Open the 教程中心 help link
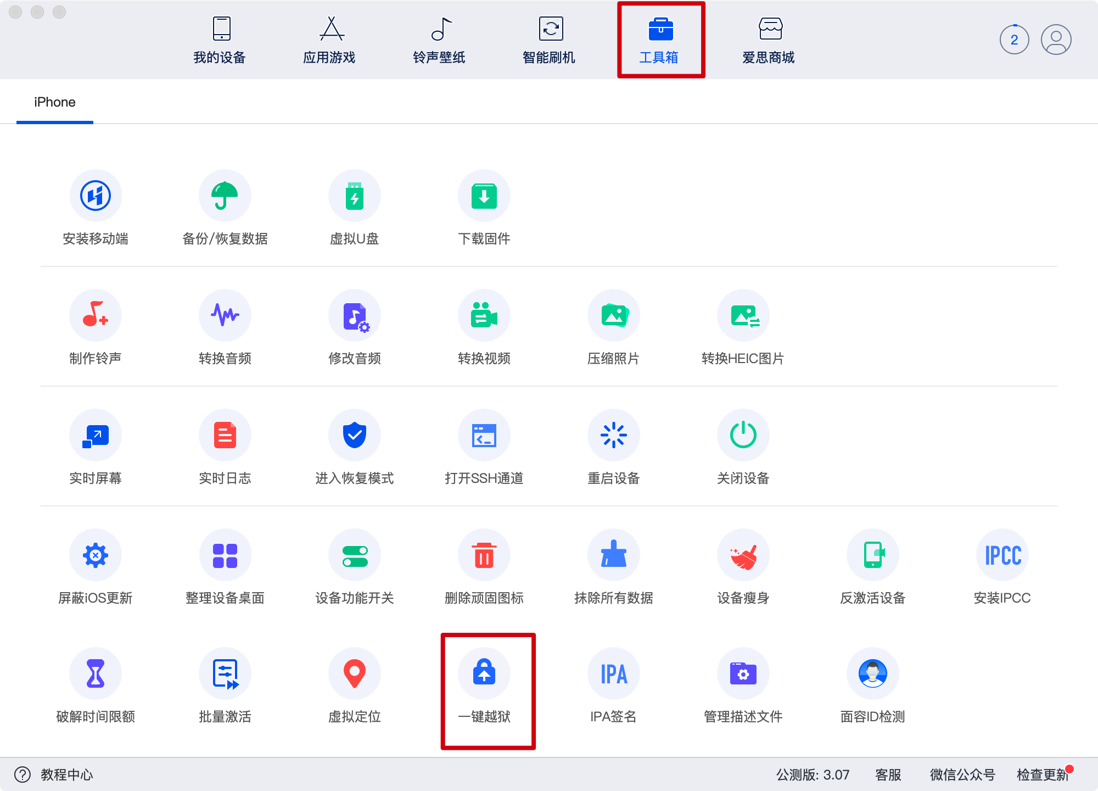Image resolution: width=1098 pixels, height=791 pixels. click(66, 775)
